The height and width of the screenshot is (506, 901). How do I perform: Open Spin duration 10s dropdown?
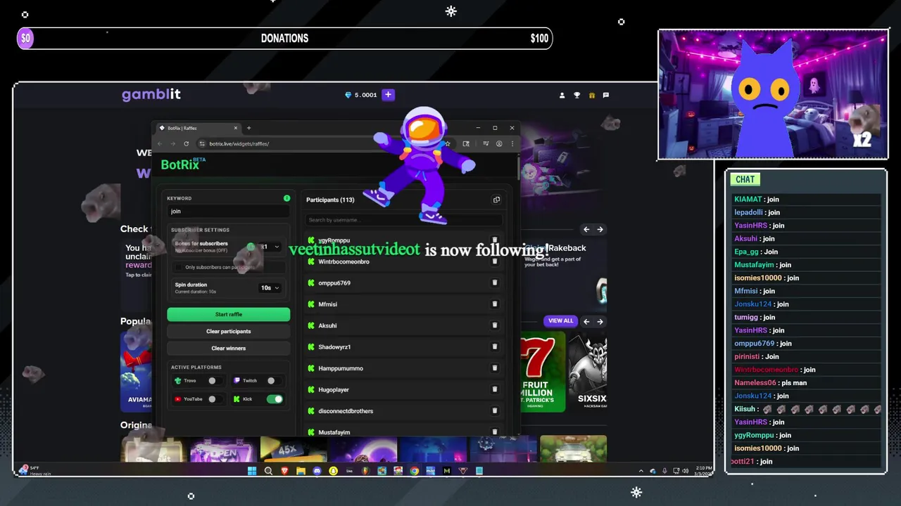[270, 287]
